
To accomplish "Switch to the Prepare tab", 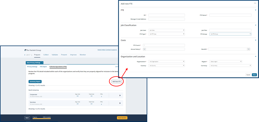I will click(x=37, y=55).
